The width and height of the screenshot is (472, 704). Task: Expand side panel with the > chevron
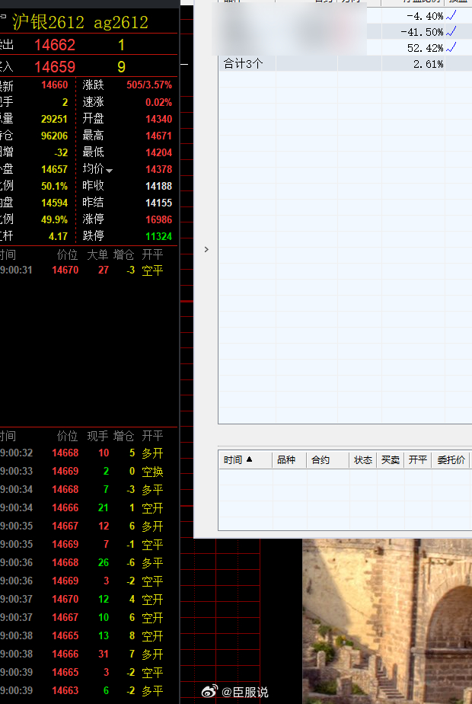tap(206, 249)
